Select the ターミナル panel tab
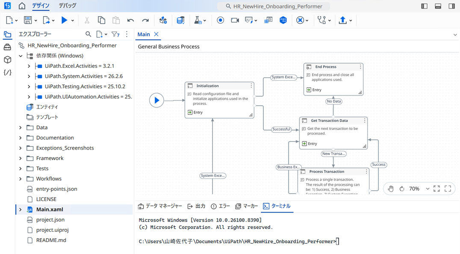 tap(277, 206)
